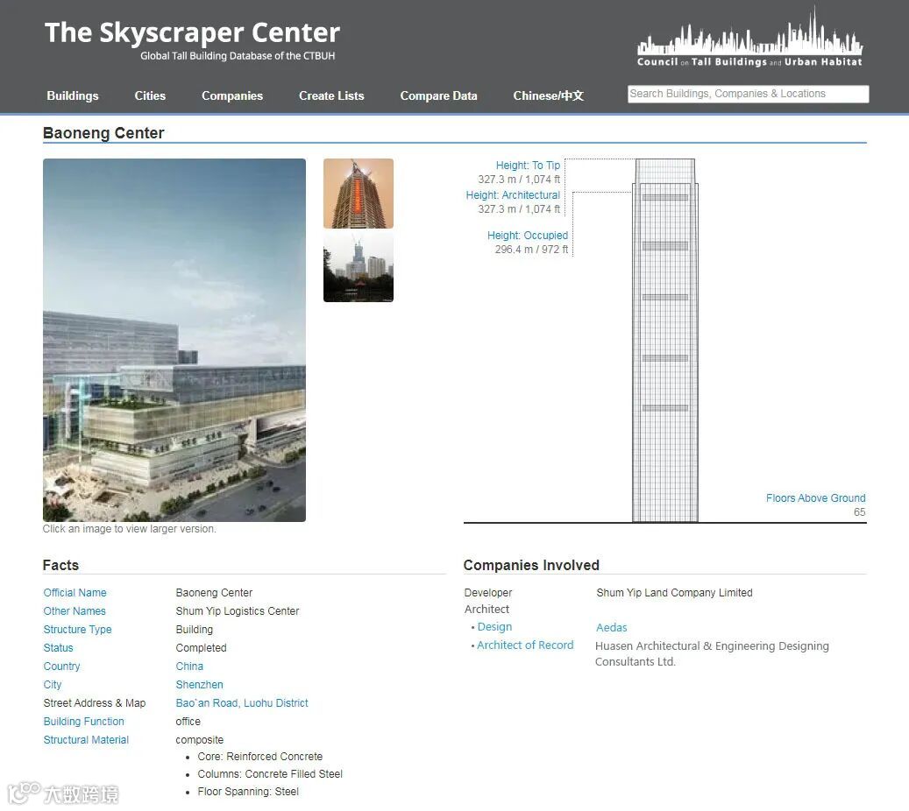Click the Official Name fact label
The image size is (909, 811).
pos(75,593)
